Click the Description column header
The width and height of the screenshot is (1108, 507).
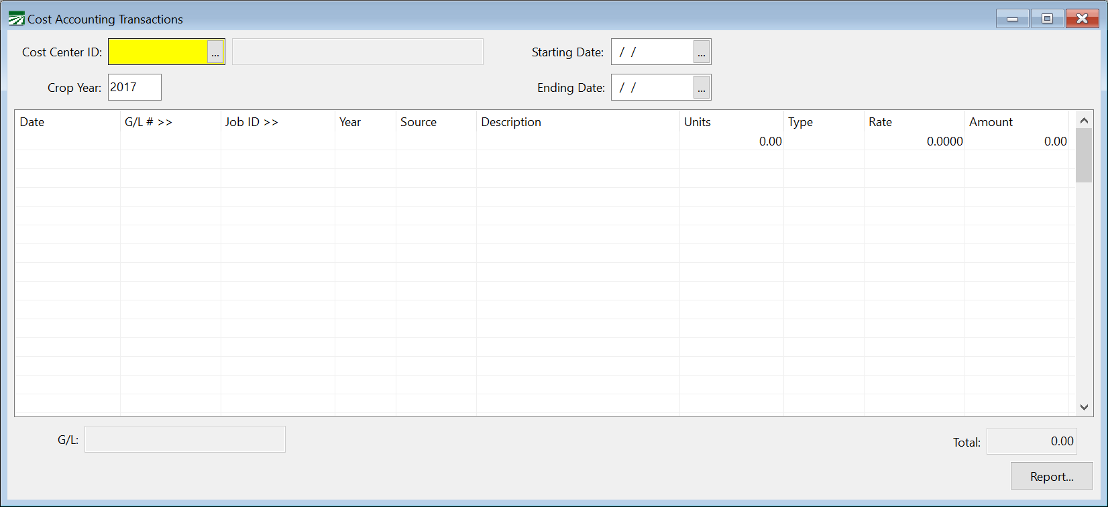[x=578, y=122]
